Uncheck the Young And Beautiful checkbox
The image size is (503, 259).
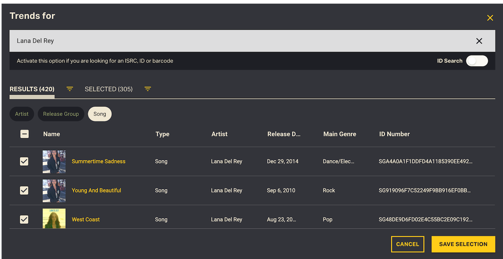click(24, 190)
